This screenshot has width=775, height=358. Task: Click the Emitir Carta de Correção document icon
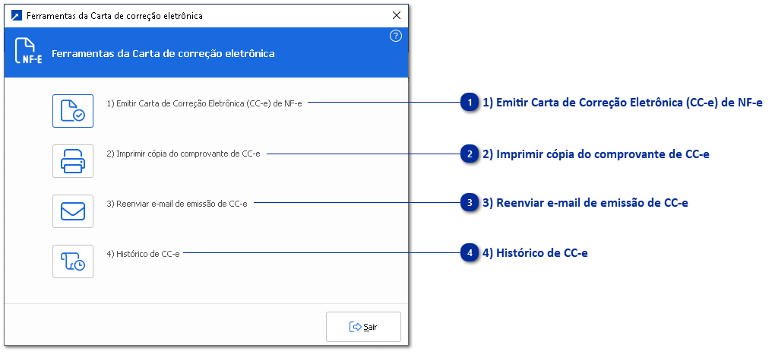[x=73, y=110]
